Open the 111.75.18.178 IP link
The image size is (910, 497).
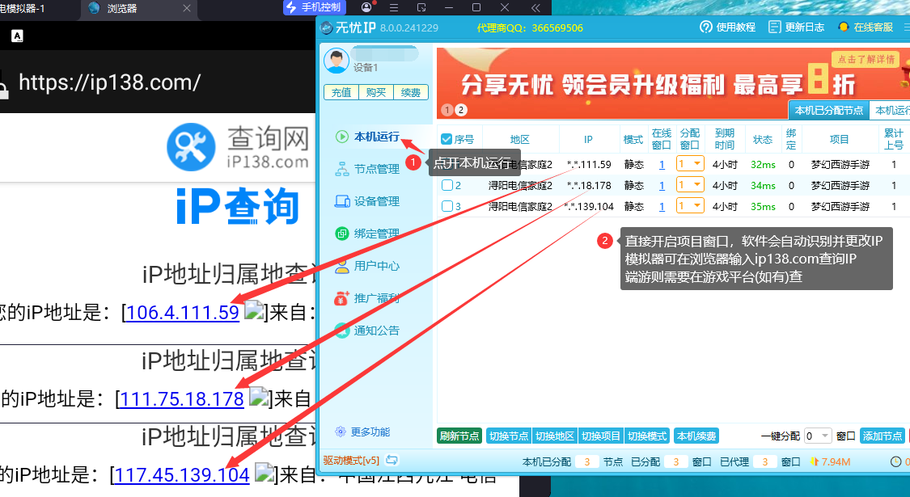pos(182,399)
